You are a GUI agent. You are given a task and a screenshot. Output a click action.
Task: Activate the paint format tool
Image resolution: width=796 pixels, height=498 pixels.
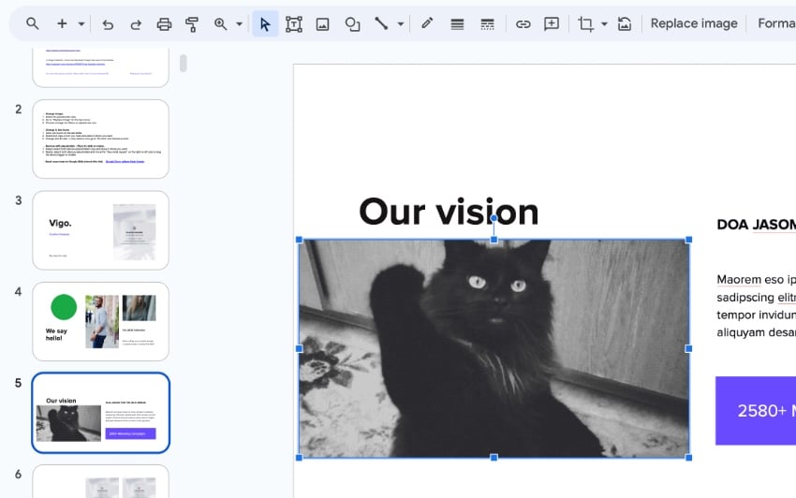[x=193, y=23]
